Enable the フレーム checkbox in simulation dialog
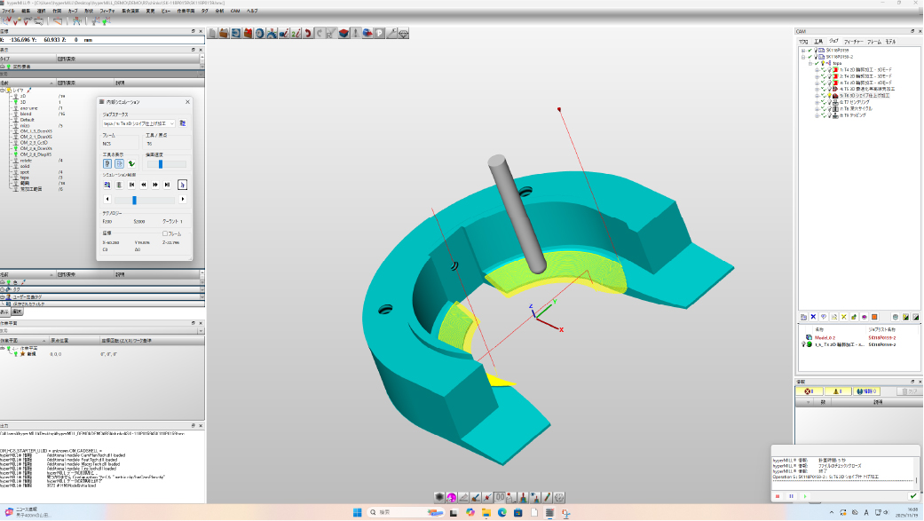Viewport: 924px width, 521px height. coord(165,233)
